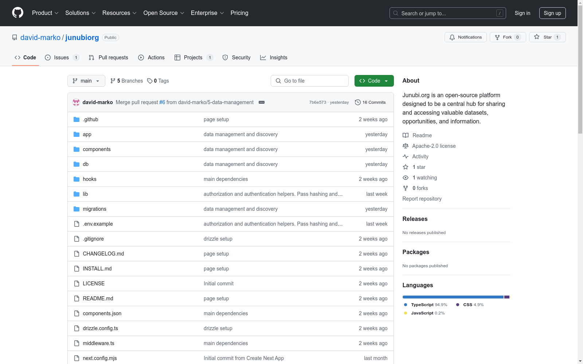Click the LICENSE file icon
Image resolution: width=583 pixels, height=364 pixels.
77,284
